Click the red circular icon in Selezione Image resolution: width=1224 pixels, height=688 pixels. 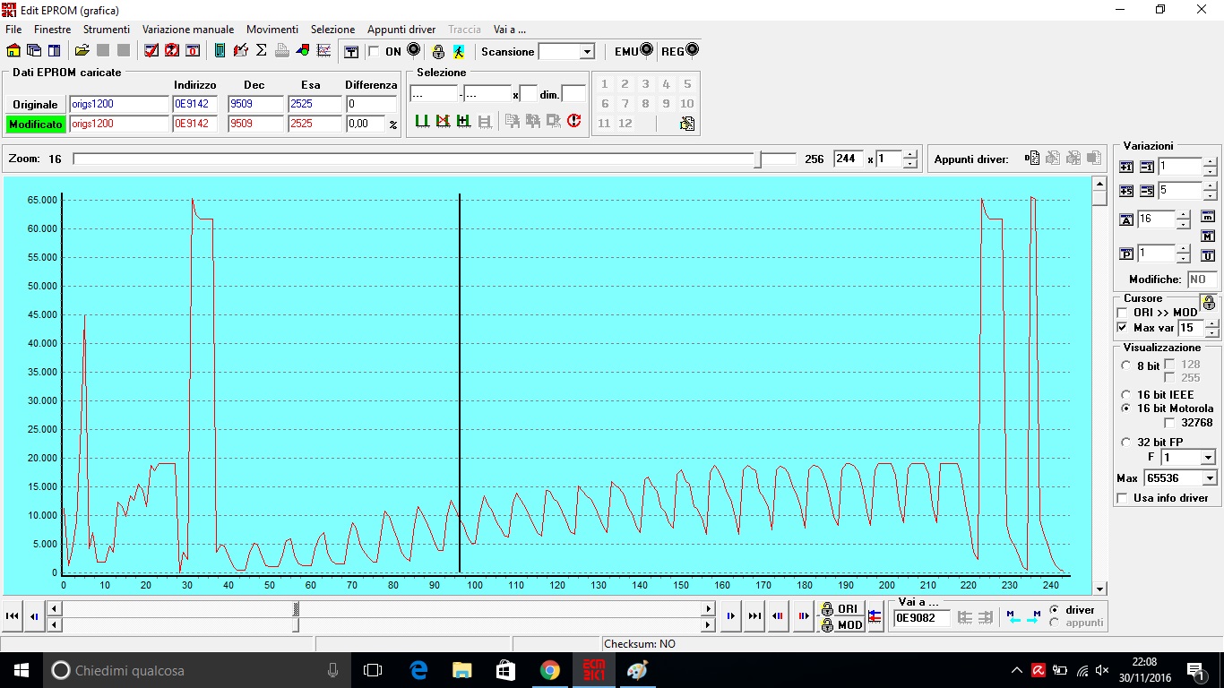point(574,121)
